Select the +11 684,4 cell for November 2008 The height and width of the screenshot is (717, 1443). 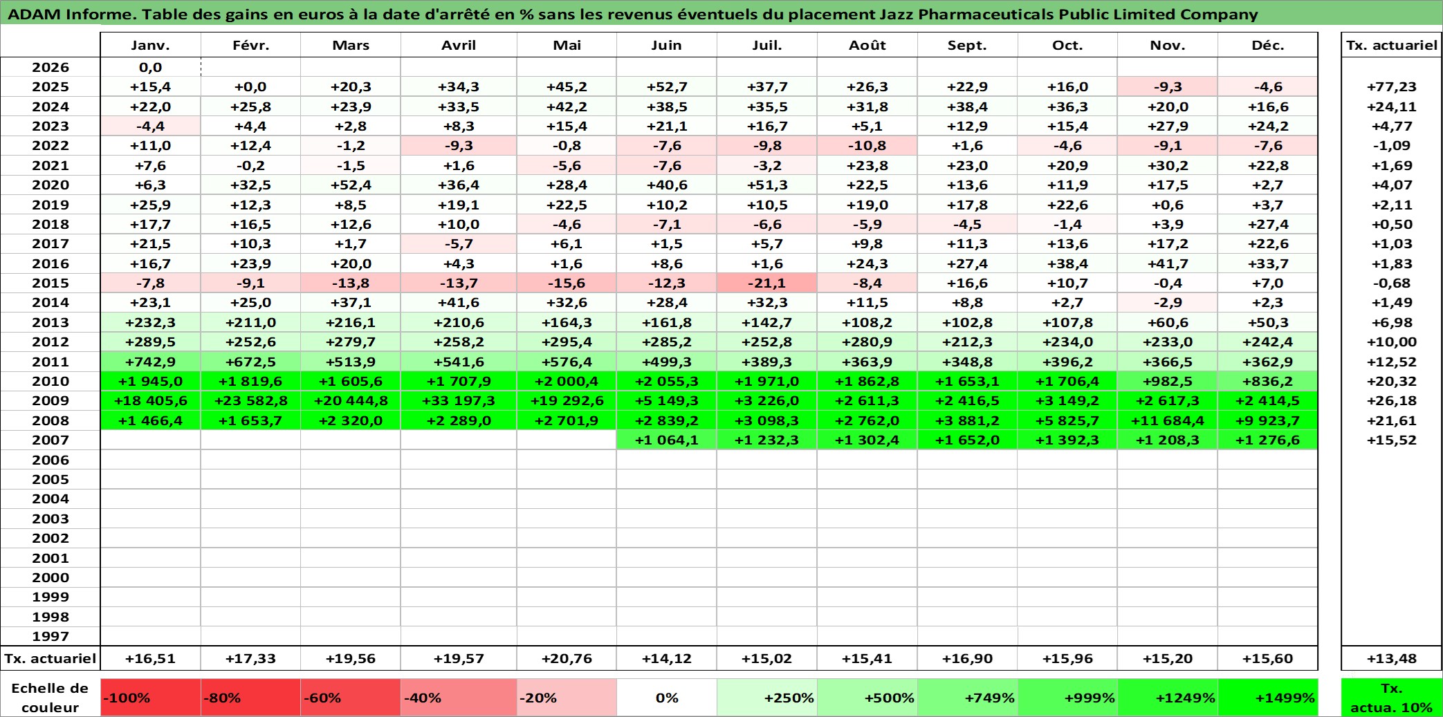pos(1168,420)
